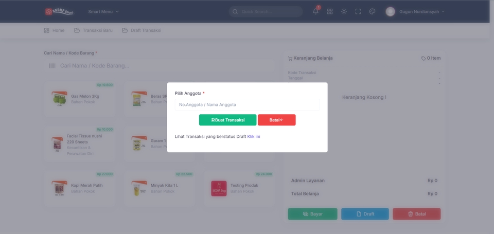Click the Testing Produk product name
The image size is (494, 234).
(x=244, y=185)
